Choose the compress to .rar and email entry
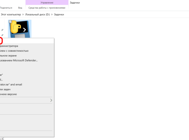 [27, 84]
